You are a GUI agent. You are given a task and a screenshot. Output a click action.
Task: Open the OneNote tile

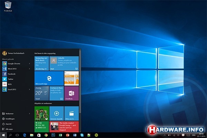click(x=71, y=93)
